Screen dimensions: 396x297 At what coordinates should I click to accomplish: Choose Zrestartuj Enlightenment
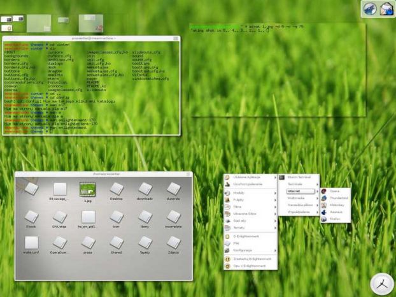pyautogui.click(x=251, y=259)
